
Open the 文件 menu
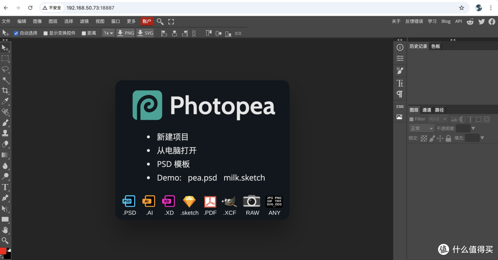click(x=6, y=21)
